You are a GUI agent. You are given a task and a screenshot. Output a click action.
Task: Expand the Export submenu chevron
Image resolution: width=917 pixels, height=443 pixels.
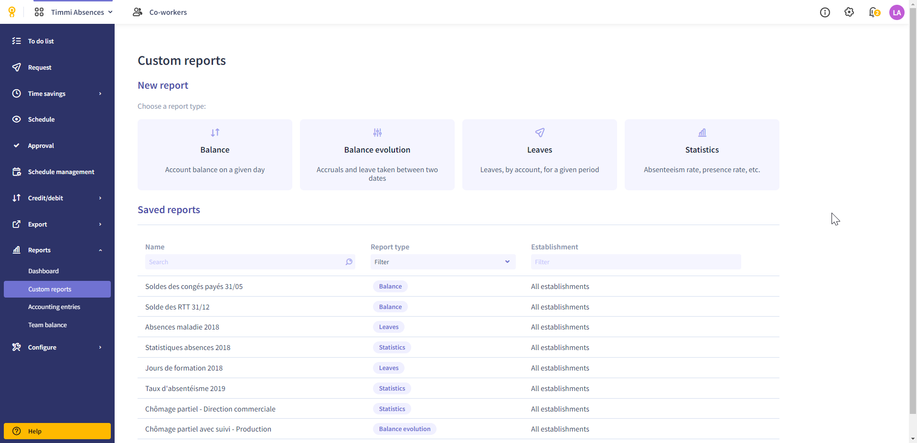[x=100, y=224]
